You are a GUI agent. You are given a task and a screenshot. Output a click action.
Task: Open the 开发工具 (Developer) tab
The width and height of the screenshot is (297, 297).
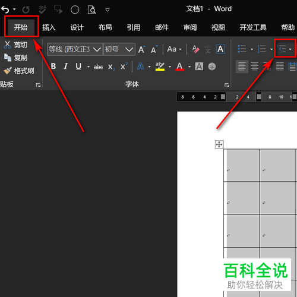253,27
